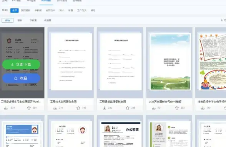226x147 pixels.
Task: Click download icon under 工程设计师实习生应聘简历Word
Action: coord(6,108)
